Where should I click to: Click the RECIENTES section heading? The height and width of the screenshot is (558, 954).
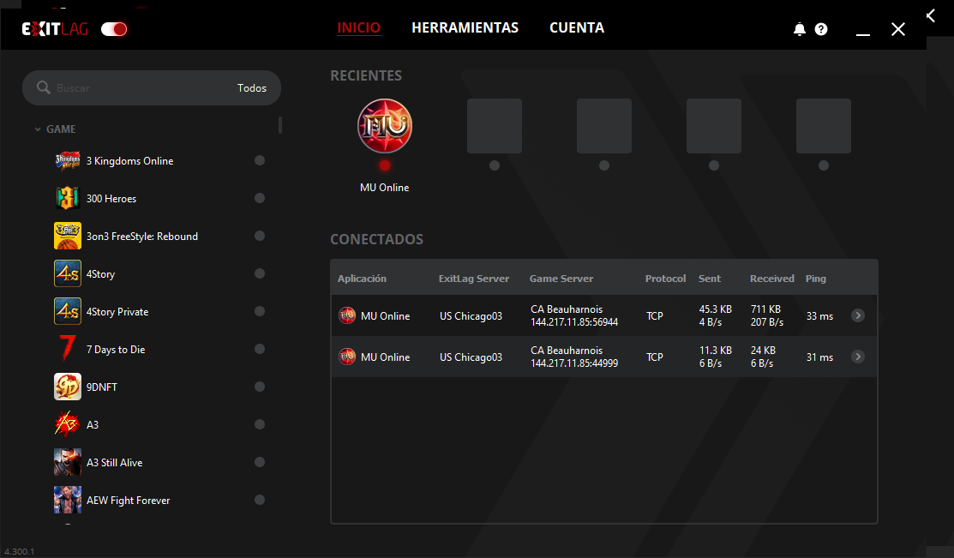tap(366, 76)
